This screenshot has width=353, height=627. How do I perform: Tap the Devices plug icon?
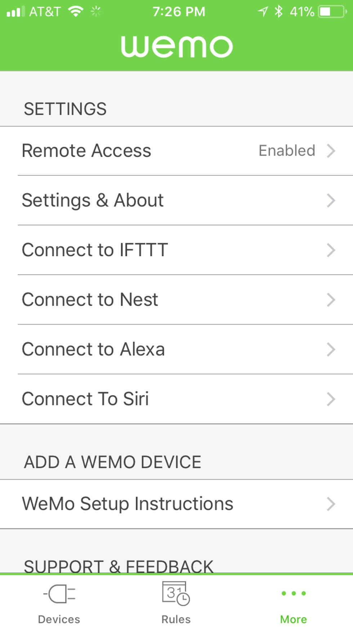(x=59, y=593)
